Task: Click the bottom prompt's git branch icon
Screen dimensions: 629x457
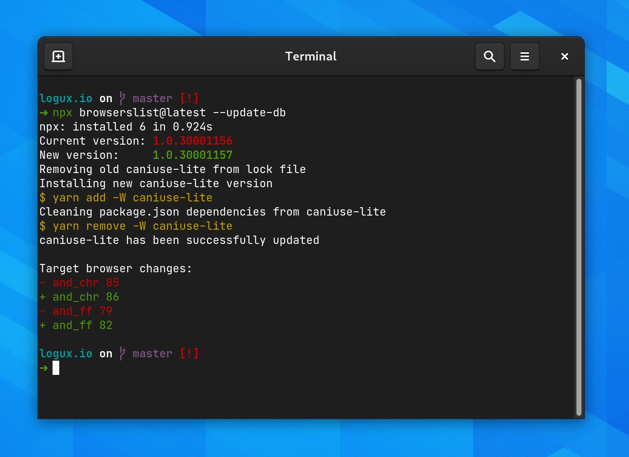Action: [122, 354]
